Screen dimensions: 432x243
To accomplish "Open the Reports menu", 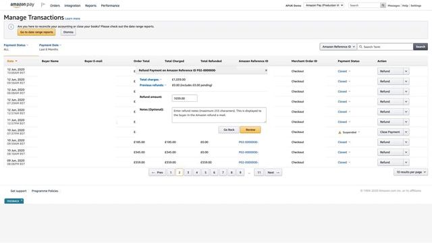I will coord(90,5).
